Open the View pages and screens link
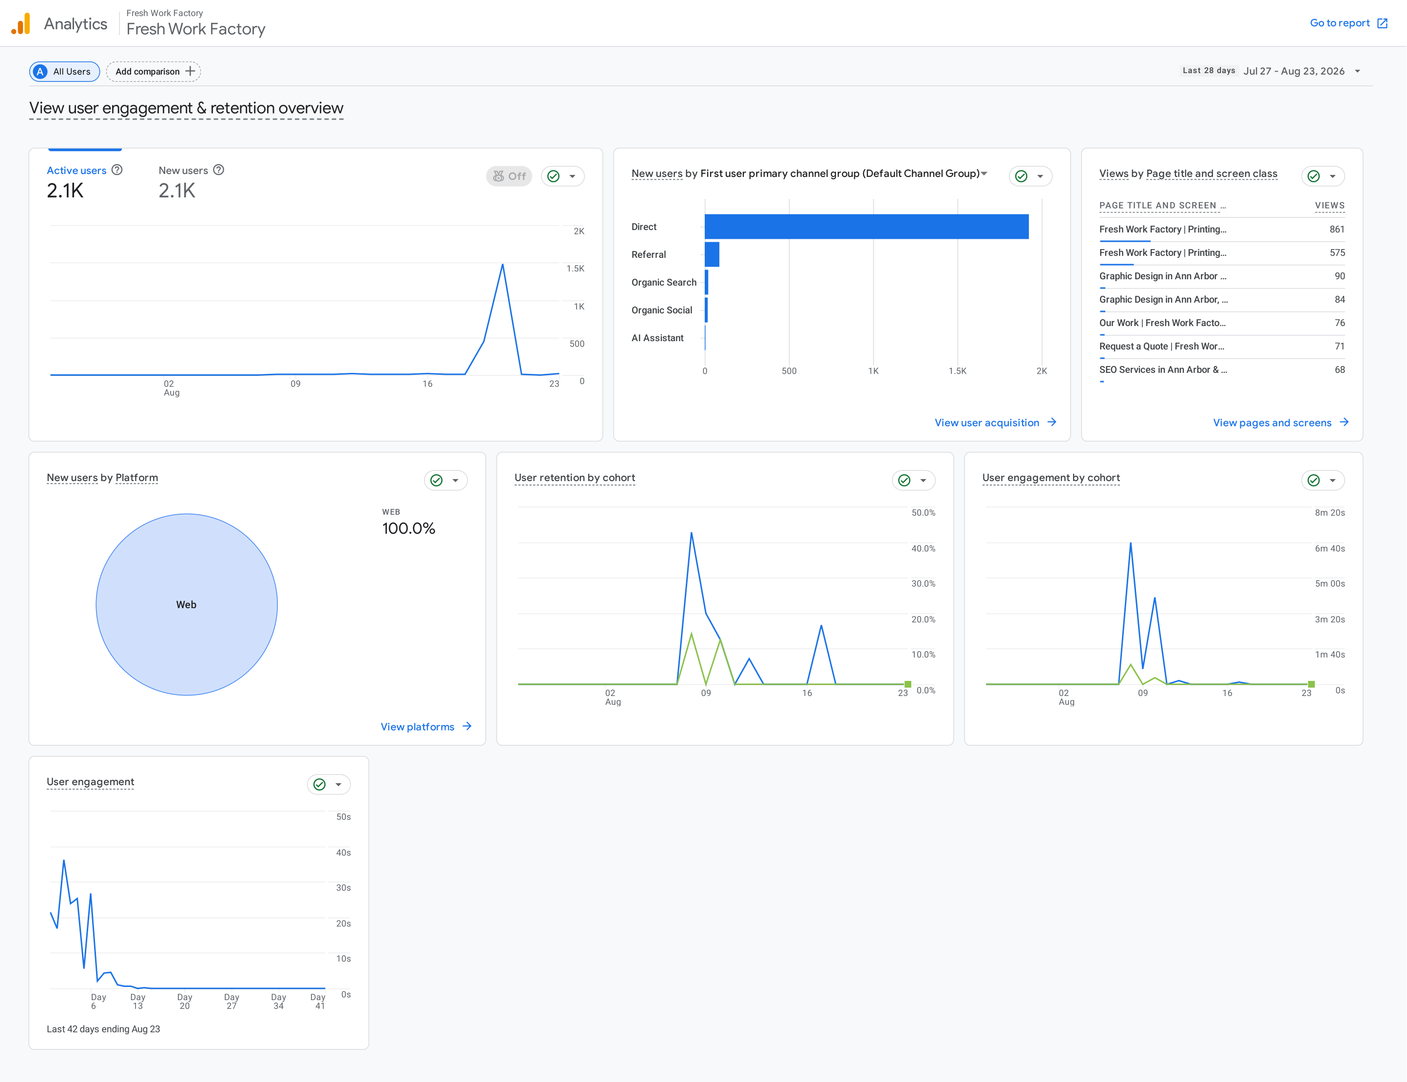This screenshot has height=1082, width=1407. (x=1281, y=423)
